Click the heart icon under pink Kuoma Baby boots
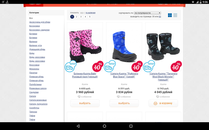 79,97
